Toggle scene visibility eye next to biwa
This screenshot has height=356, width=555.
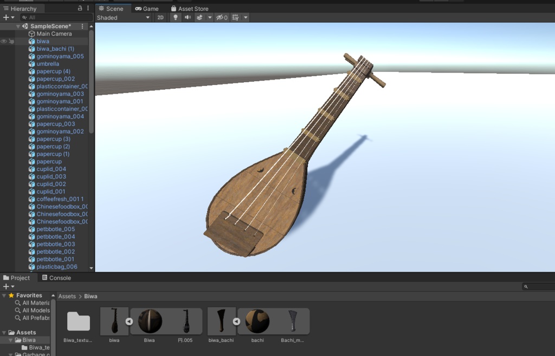coord(4,41)
